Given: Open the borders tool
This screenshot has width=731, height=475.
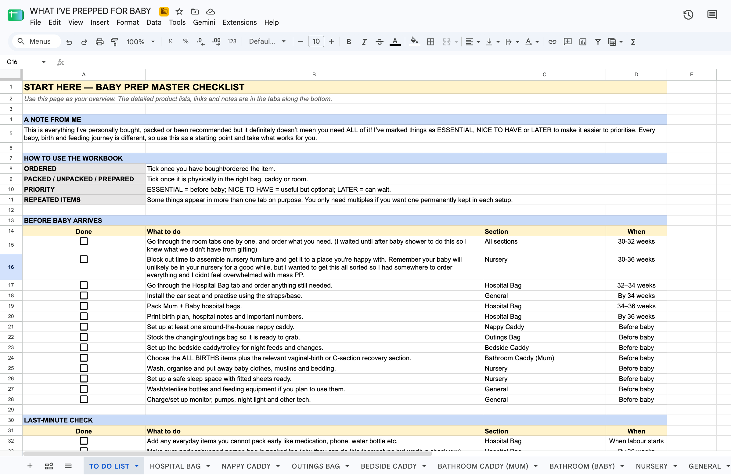Looking at the screenshot, I should point(430,42).
